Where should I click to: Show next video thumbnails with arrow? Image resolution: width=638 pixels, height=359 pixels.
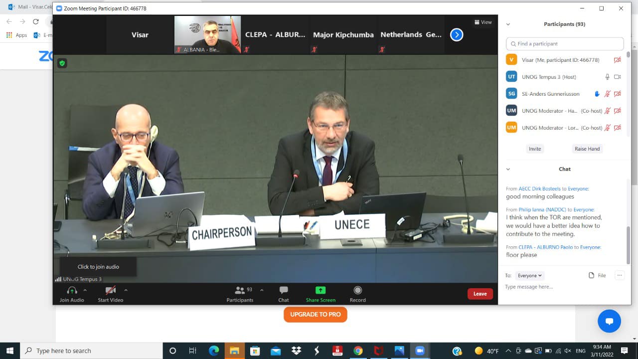[457, 35]
